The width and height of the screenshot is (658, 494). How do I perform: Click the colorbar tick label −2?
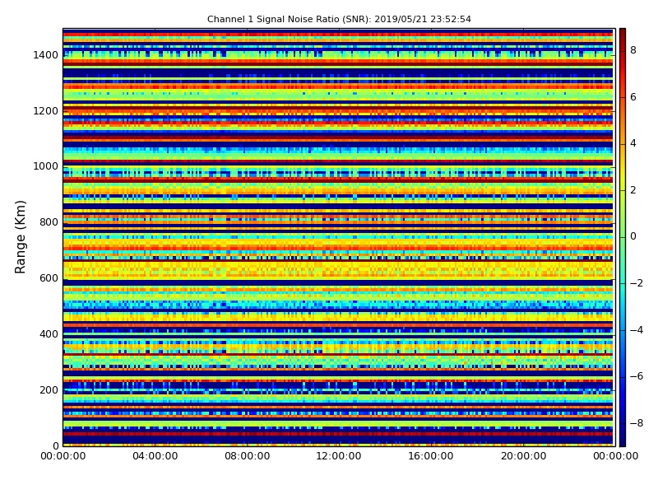click(x=637, y=283)
